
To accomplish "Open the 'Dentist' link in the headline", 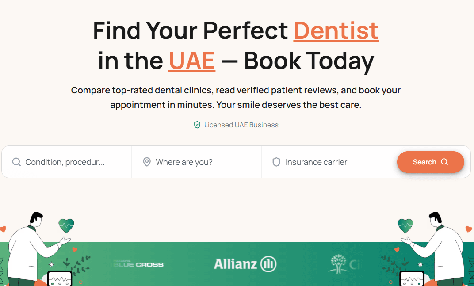I will tap(336, 31).
